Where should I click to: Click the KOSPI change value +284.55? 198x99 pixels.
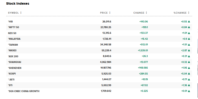coord(143,74)
